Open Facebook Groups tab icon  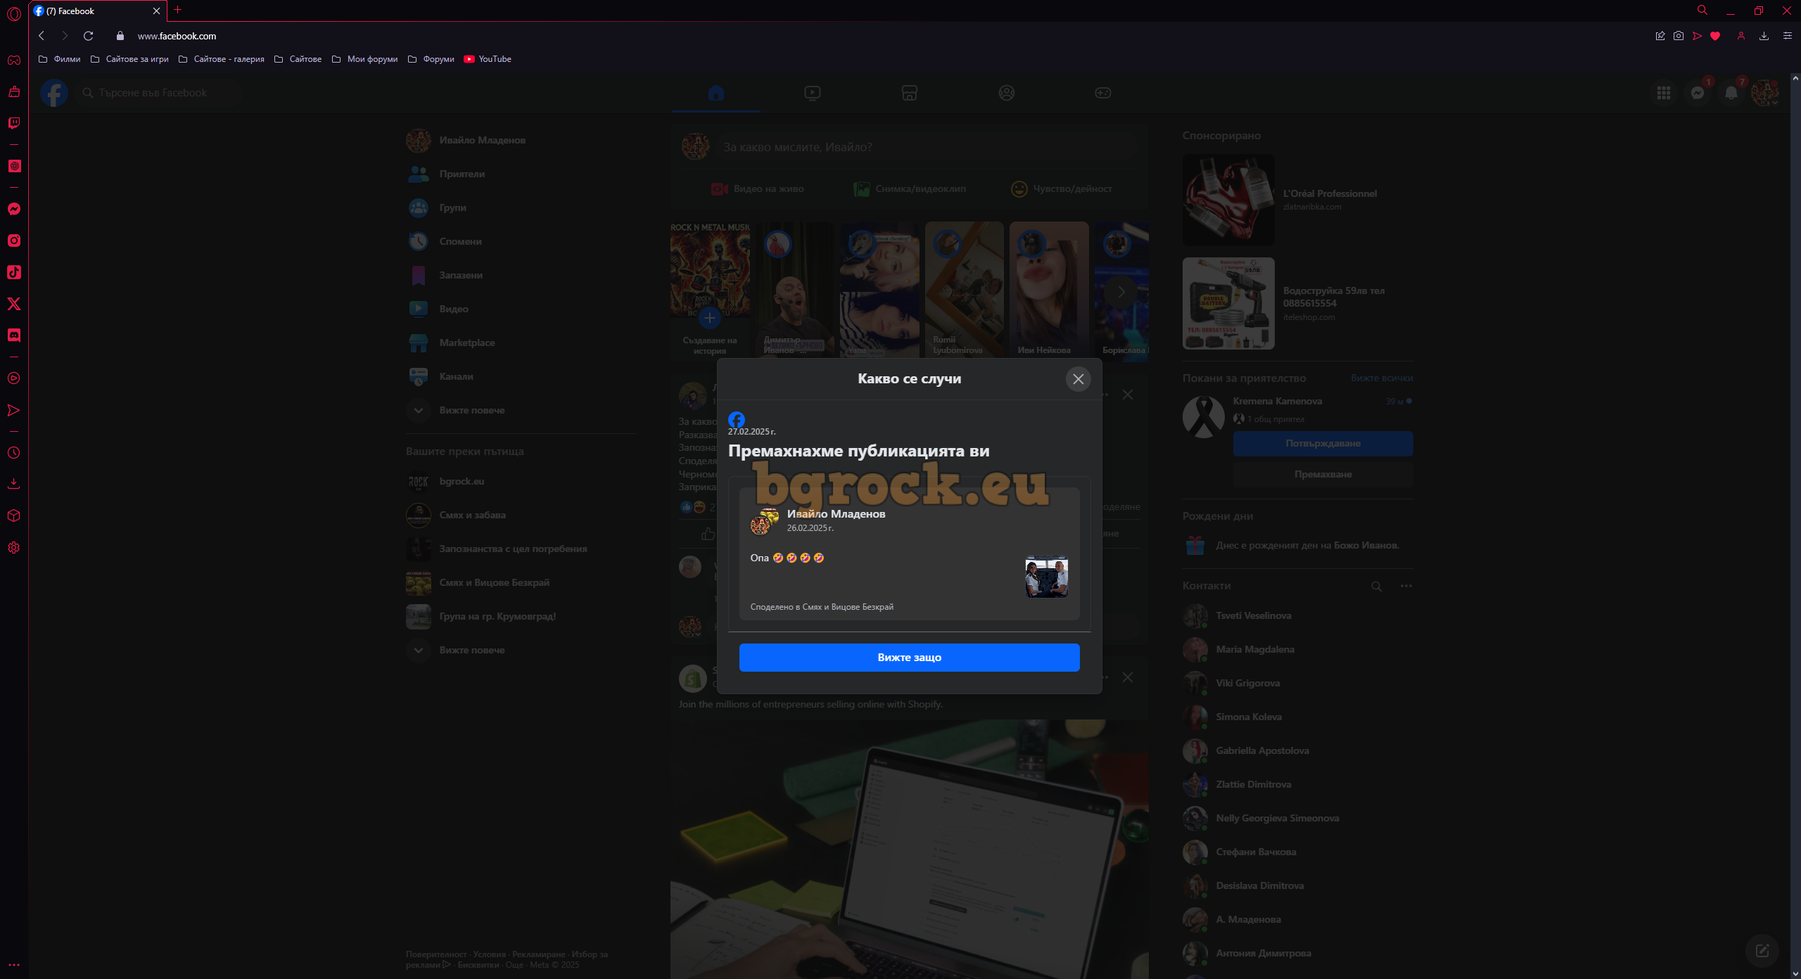coord(1007,93)
